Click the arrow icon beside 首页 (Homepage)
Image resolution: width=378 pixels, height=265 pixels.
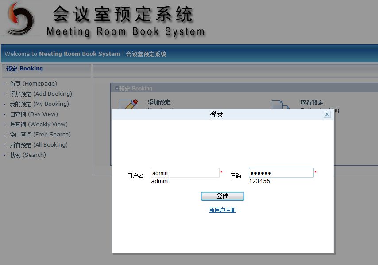[x=4, y=83]
